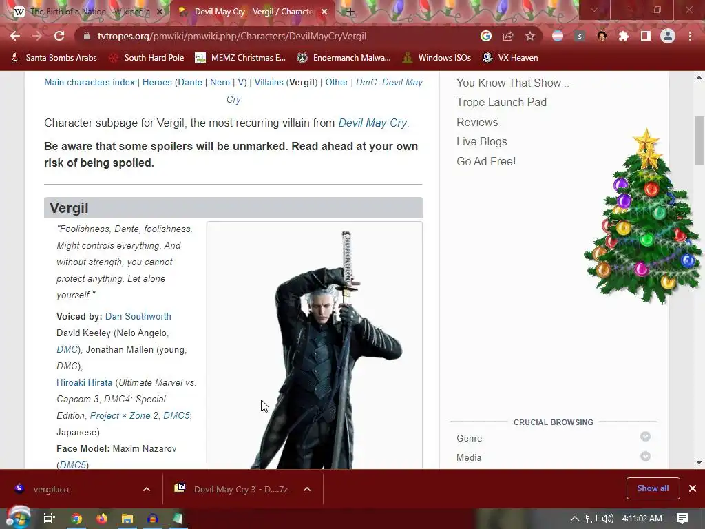Click the address bar URL field
Screen dimensions: 705x529
(x=279, y=36)
